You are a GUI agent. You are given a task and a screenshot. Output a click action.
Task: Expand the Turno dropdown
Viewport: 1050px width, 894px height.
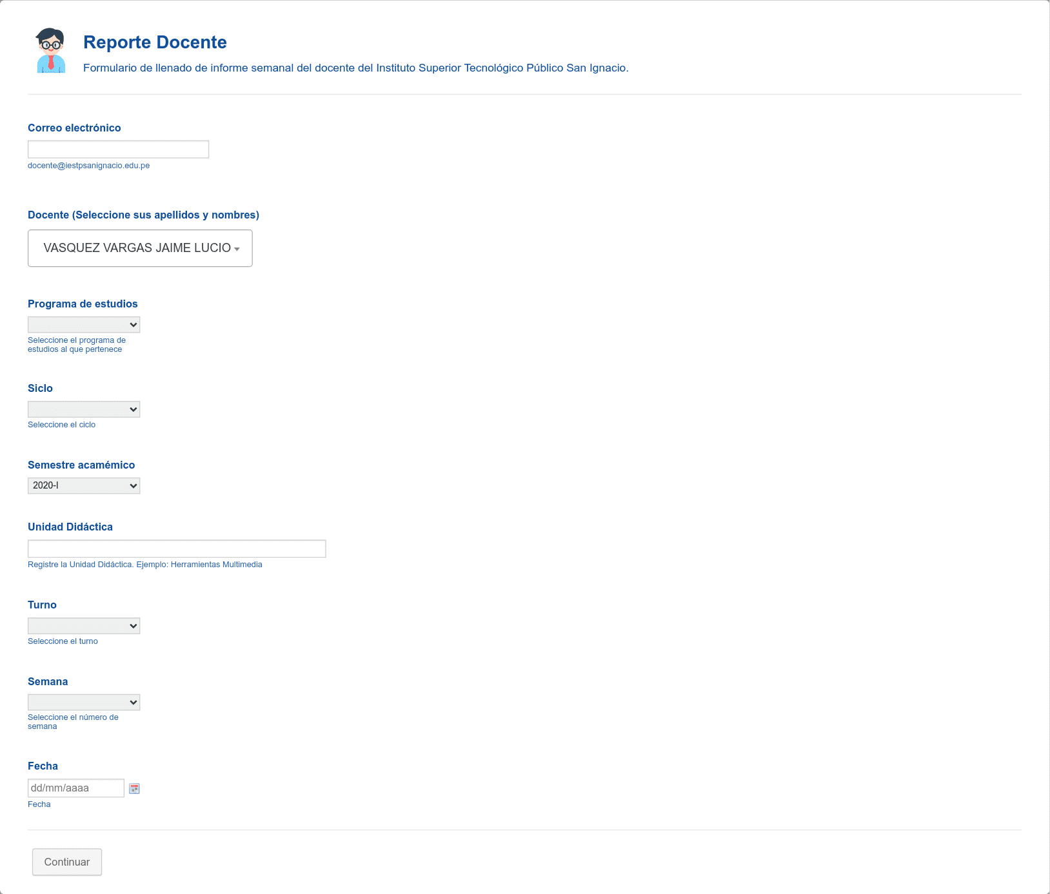tap(84, 626)
